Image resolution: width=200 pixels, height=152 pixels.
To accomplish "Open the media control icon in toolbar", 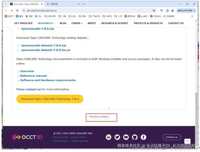I will [x=162, y=10].
